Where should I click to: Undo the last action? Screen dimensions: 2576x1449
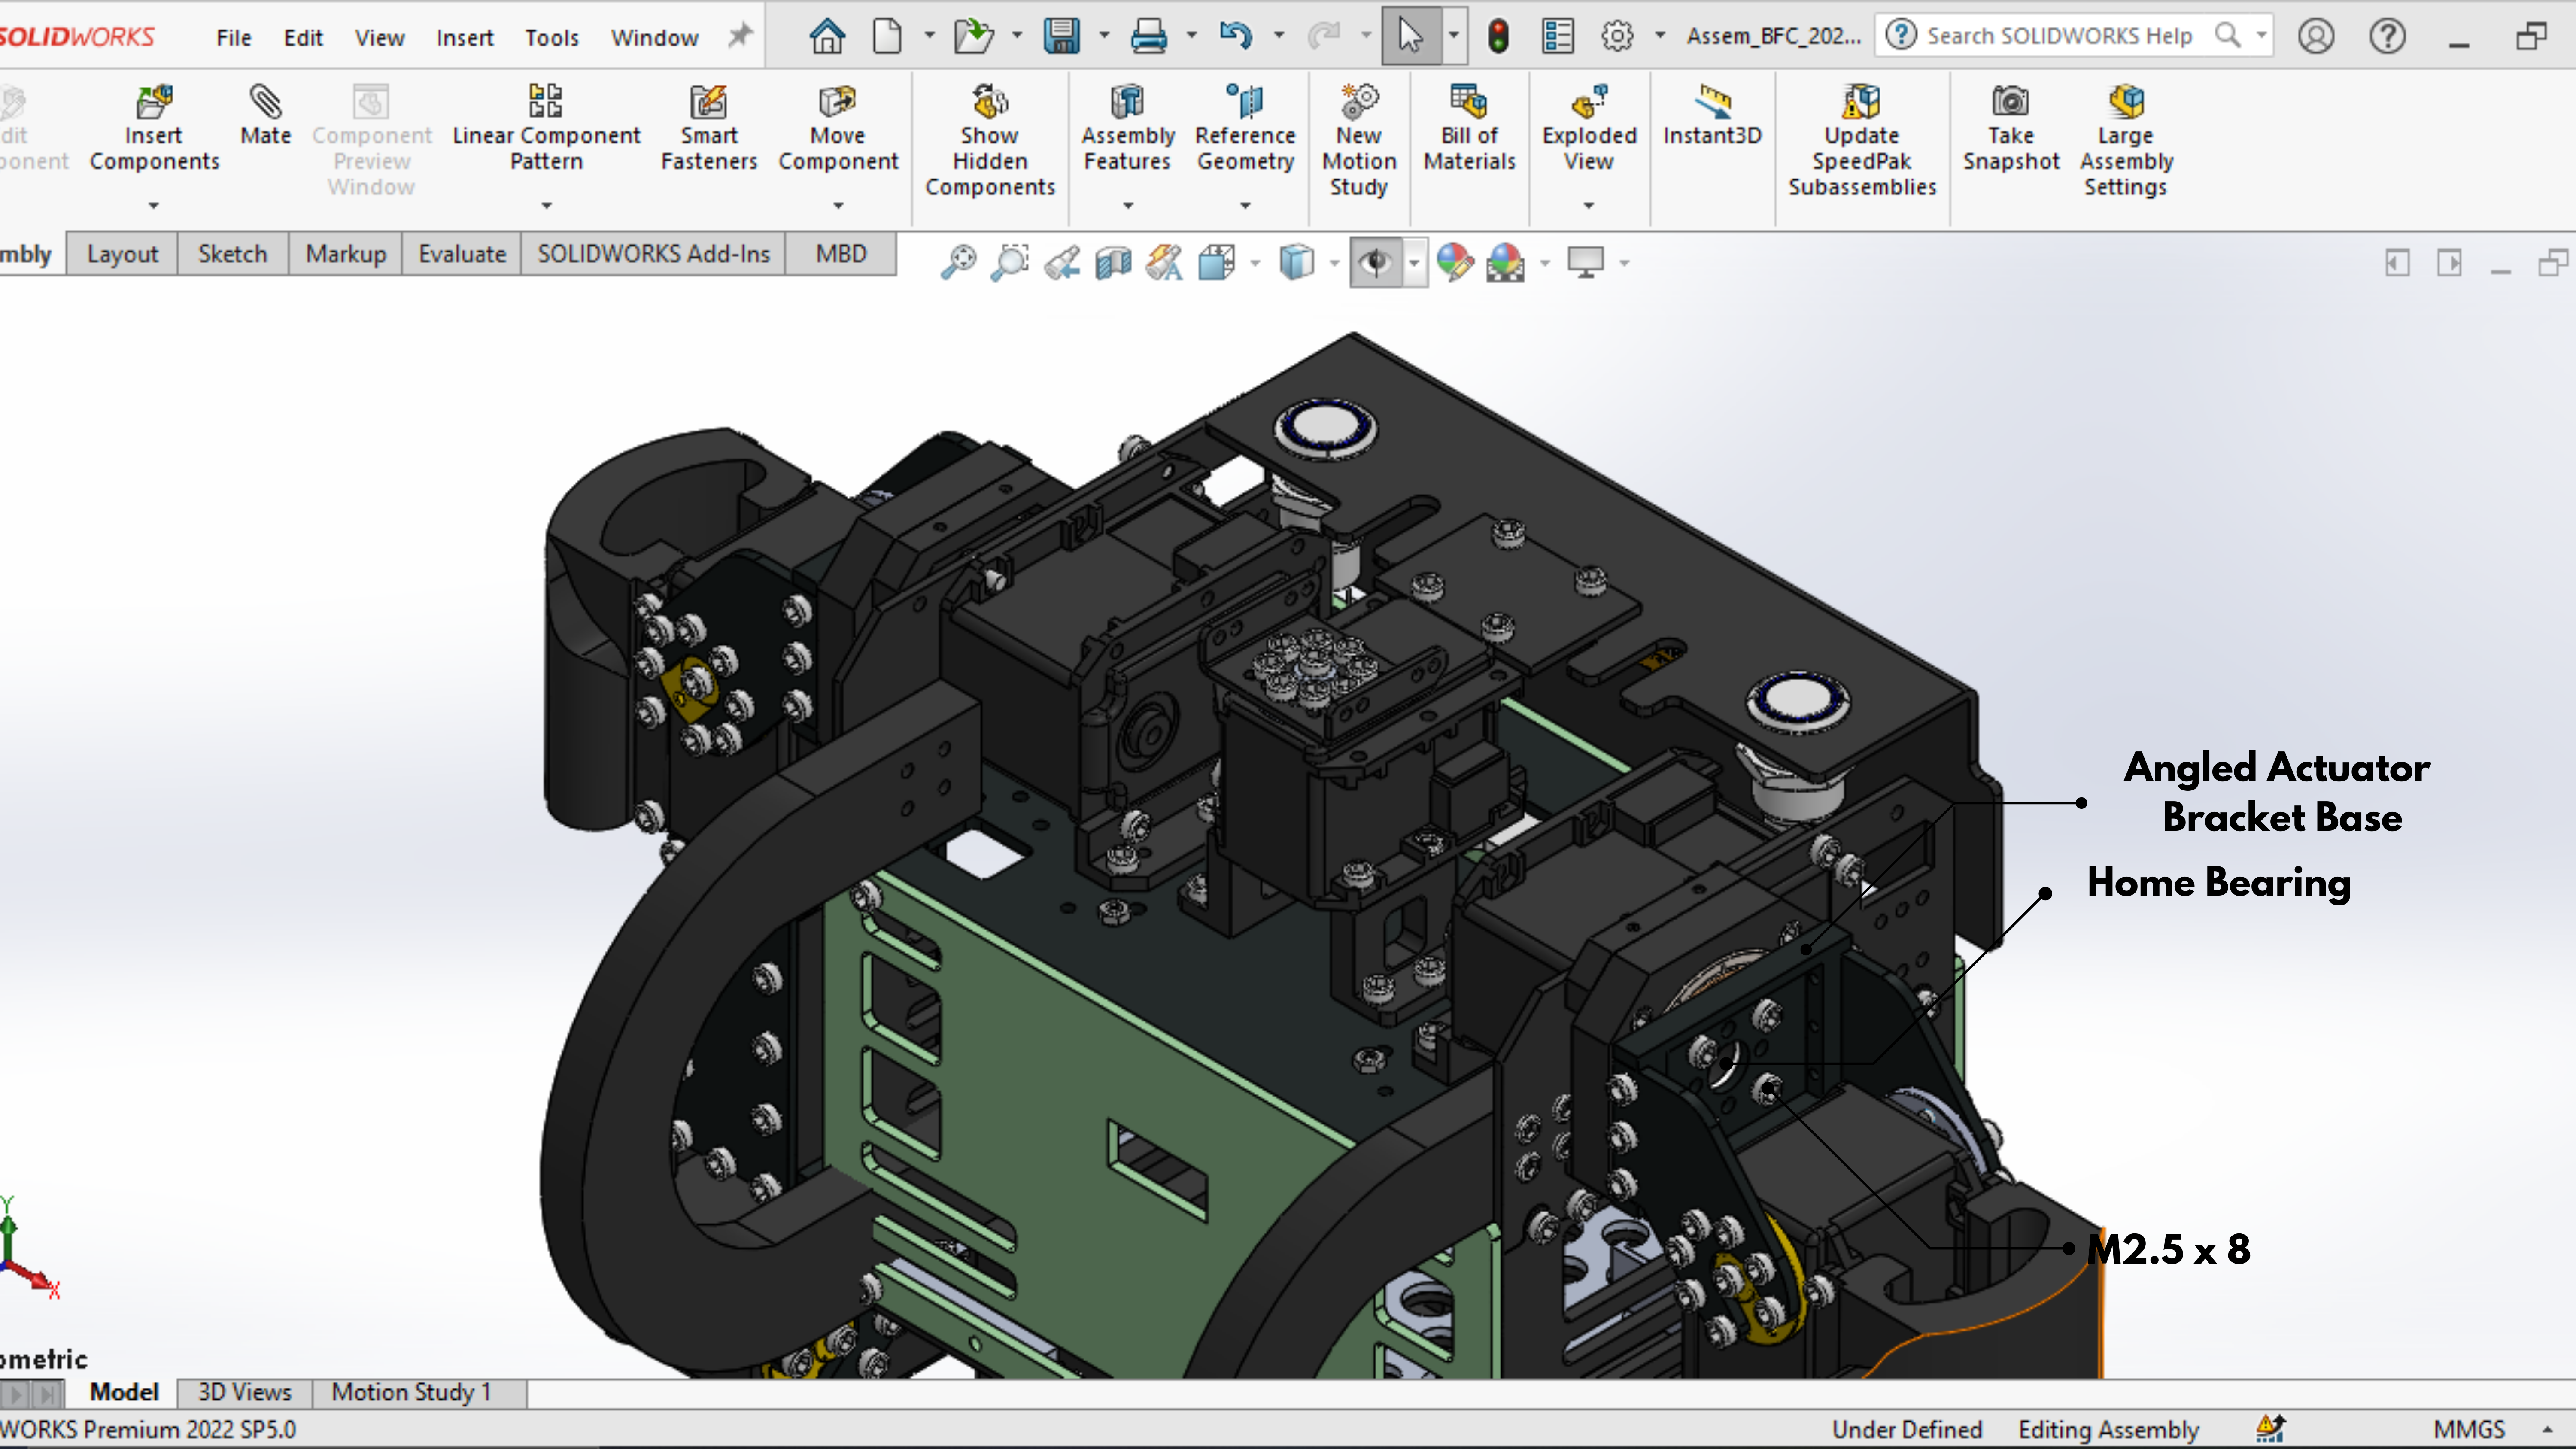1236,36
